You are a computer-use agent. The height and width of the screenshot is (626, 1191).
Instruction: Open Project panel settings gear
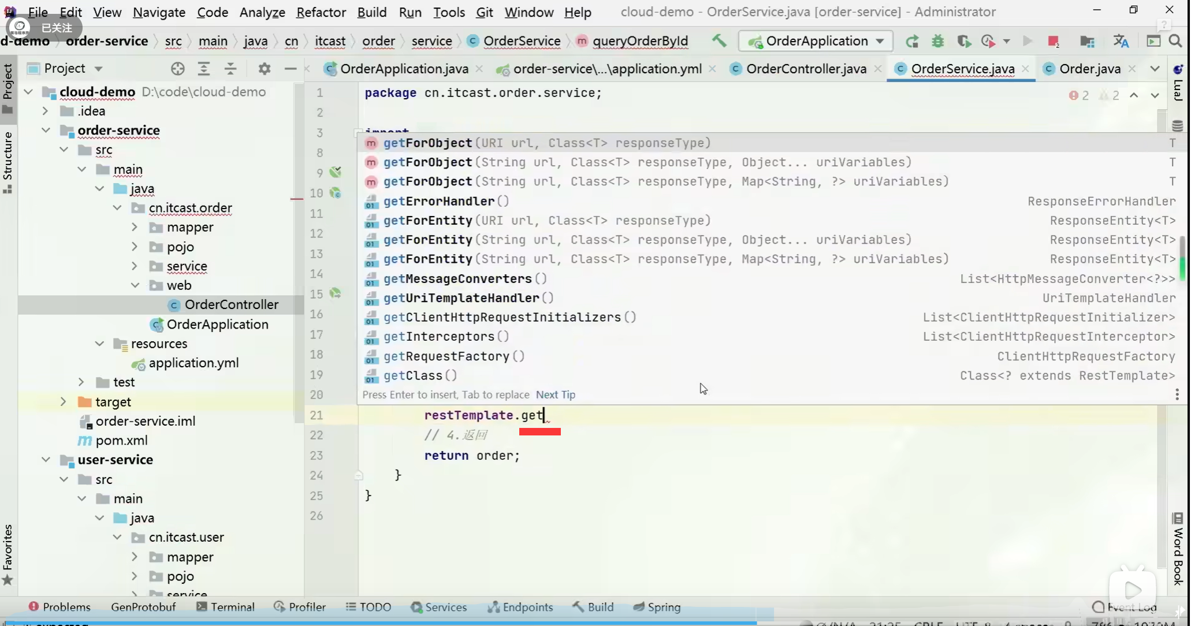(265, 69)
